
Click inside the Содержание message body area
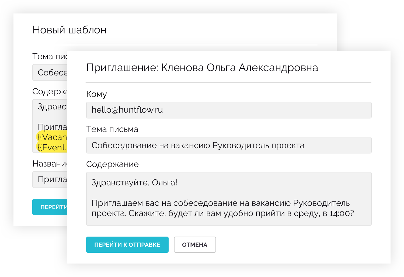pos(229,198)
